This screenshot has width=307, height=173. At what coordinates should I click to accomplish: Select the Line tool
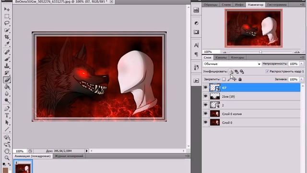tap(7, 129)
